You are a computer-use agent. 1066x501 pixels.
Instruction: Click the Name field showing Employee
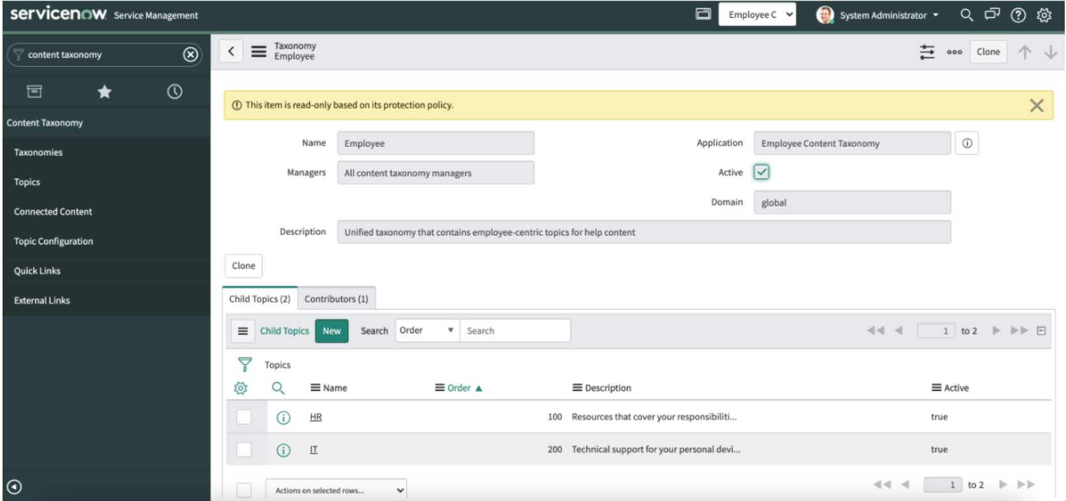(x=436, y=144)
